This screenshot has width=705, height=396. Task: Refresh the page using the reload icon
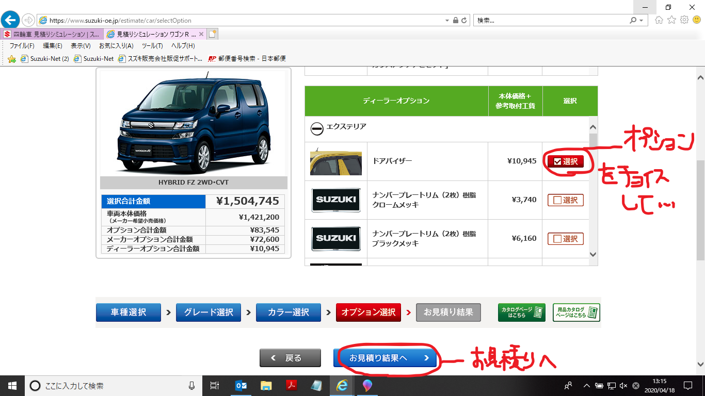coord(464,21)
